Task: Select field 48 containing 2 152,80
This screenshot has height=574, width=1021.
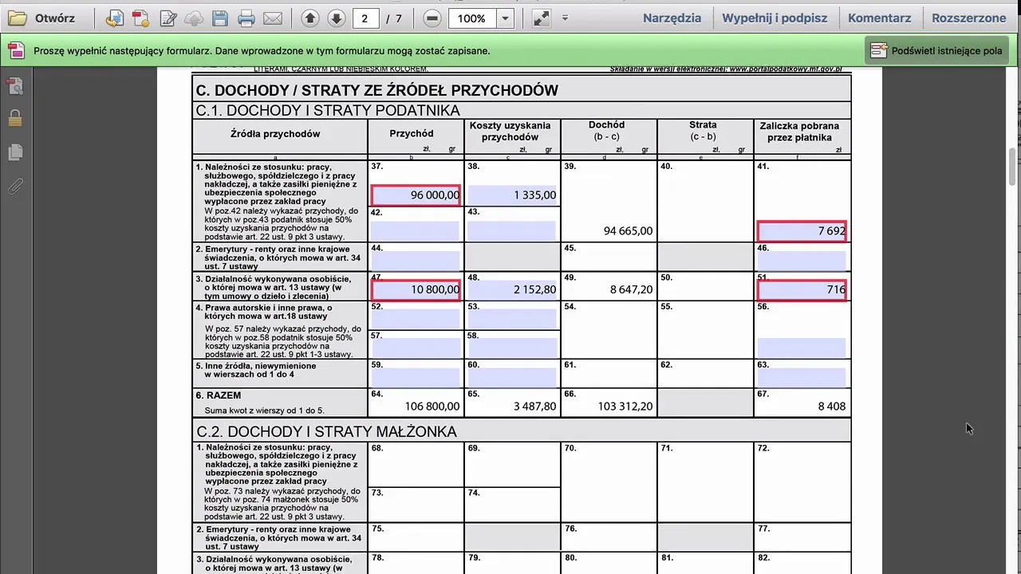Action: [511, 289]
